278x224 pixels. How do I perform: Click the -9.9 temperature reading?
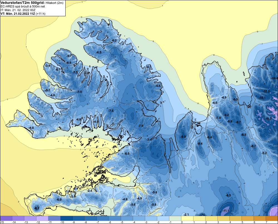pyautogui.click(x=183, y=137)
